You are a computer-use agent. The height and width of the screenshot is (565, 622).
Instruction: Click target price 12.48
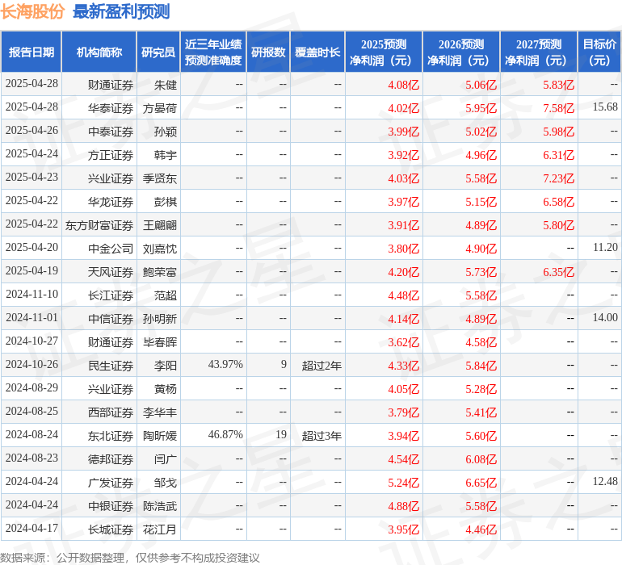605,481
